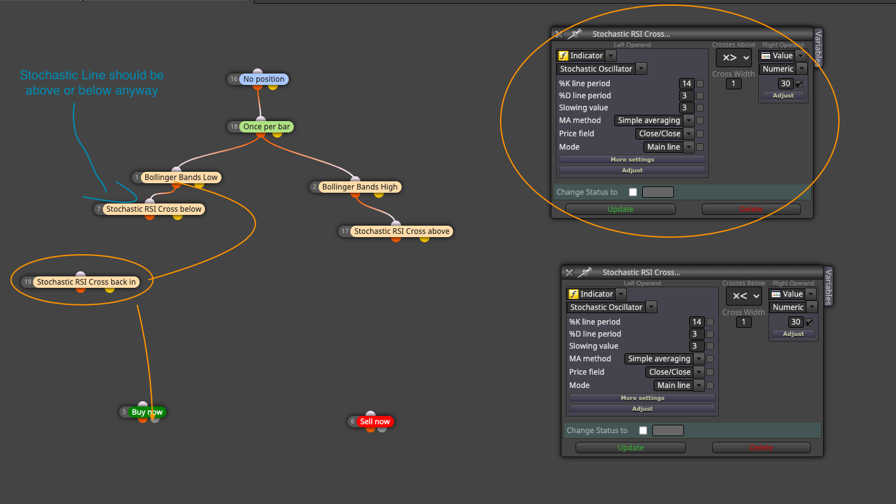Open the x< Crosses Below operator dropdown
Screen dimensions: 896x504
(x=744, y=296)
